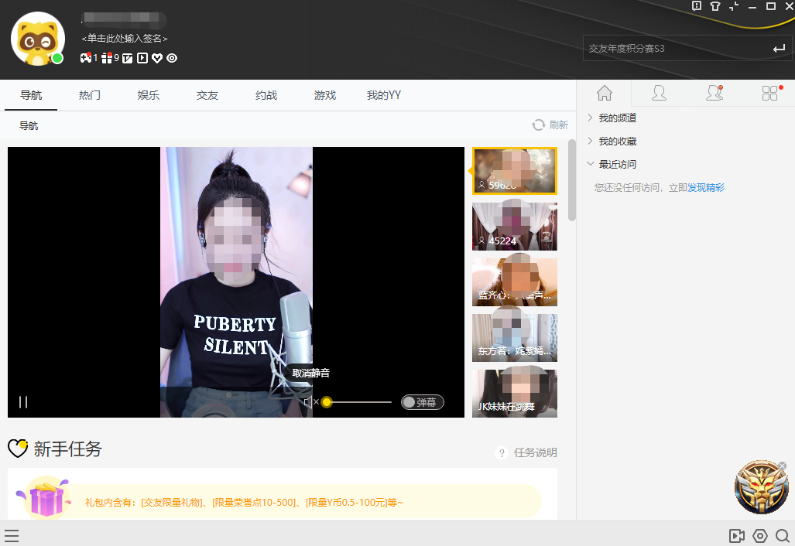795x546 pixels.
Task: Switch to the 娱乐 tab
Action: tap(148, 94)
